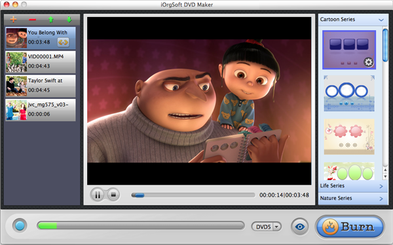This screenshot has width=393, height=245.
Task: Click the Burn button
Action: 350,227
